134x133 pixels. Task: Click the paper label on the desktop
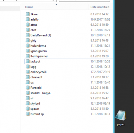pos(121,125)
